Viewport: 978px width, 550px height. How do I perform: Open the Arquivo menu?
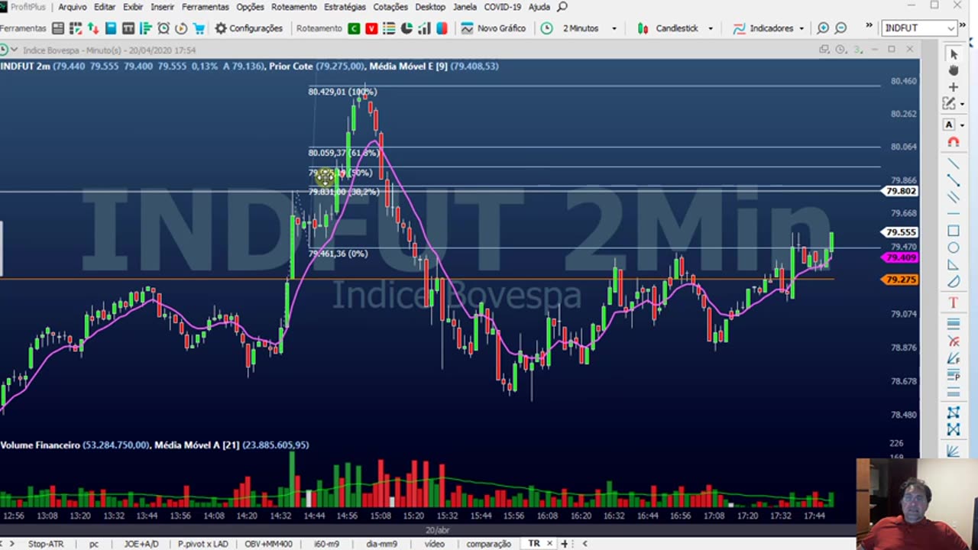click(73, 7)
